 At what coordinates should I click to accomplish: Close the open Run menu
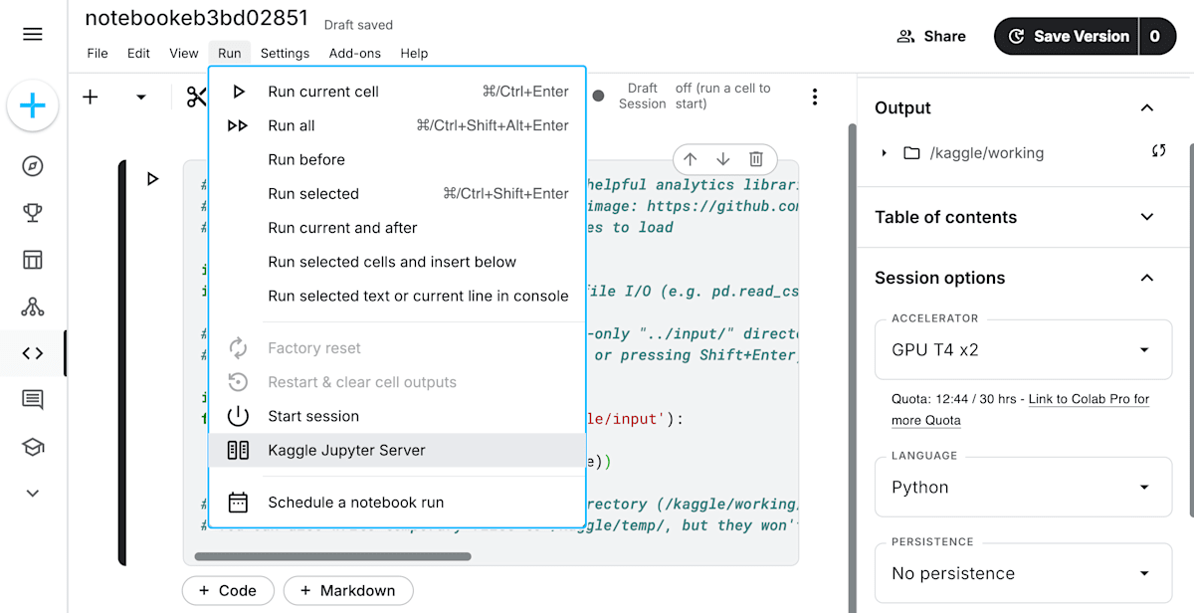230,54
